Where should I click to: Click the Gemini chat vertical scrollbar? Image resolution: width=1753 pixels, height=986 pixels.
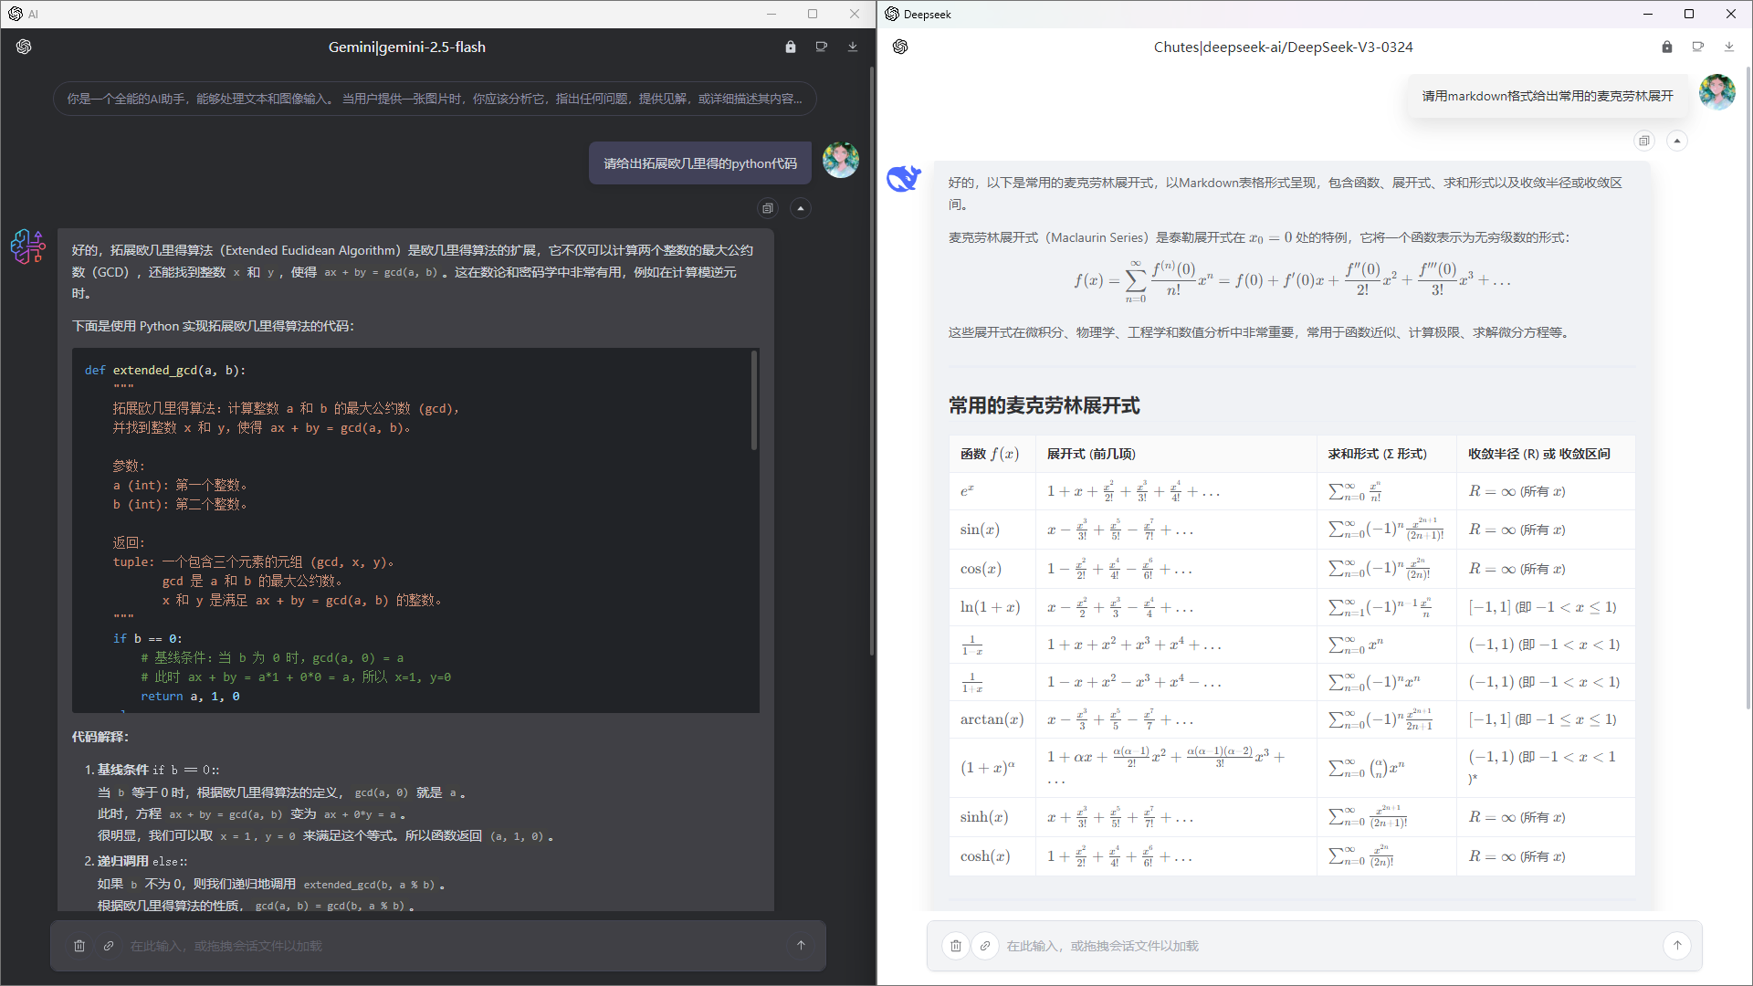[871, 361]
